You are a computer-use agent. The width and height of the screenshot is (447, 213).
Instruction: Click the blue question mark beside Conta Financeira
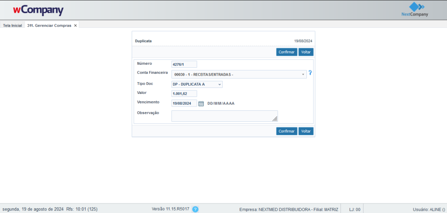[x=310, y=73]
